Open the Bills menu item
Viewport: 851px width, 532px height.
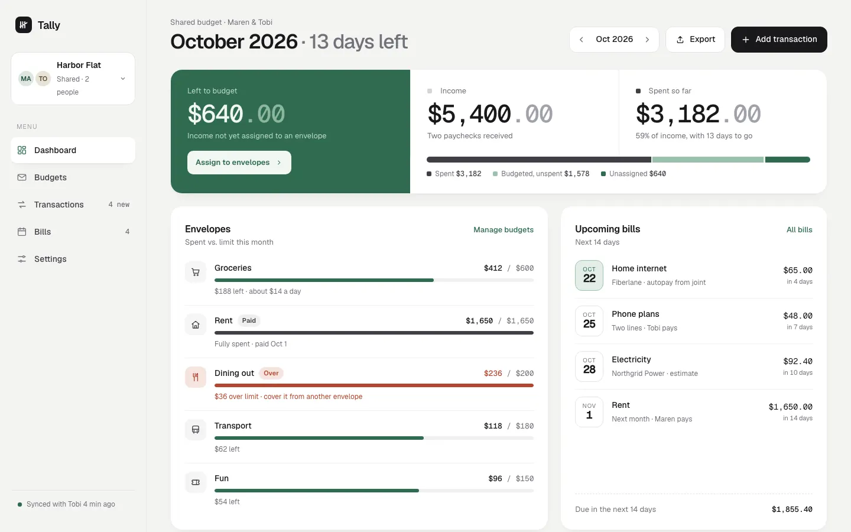tap(73, 232)
